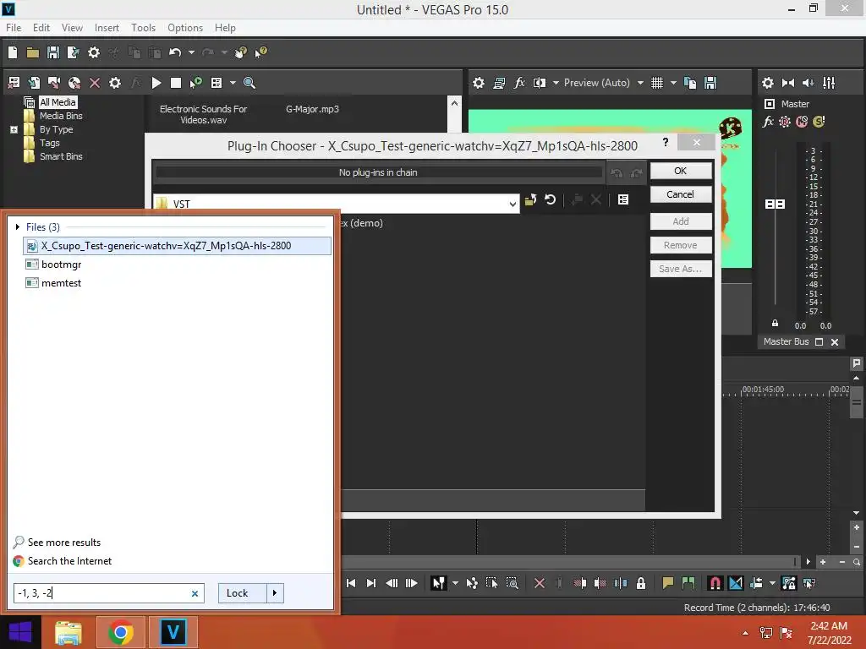Toggle Master Bus mute icon

pyautogui.click(x=802, y=122)
